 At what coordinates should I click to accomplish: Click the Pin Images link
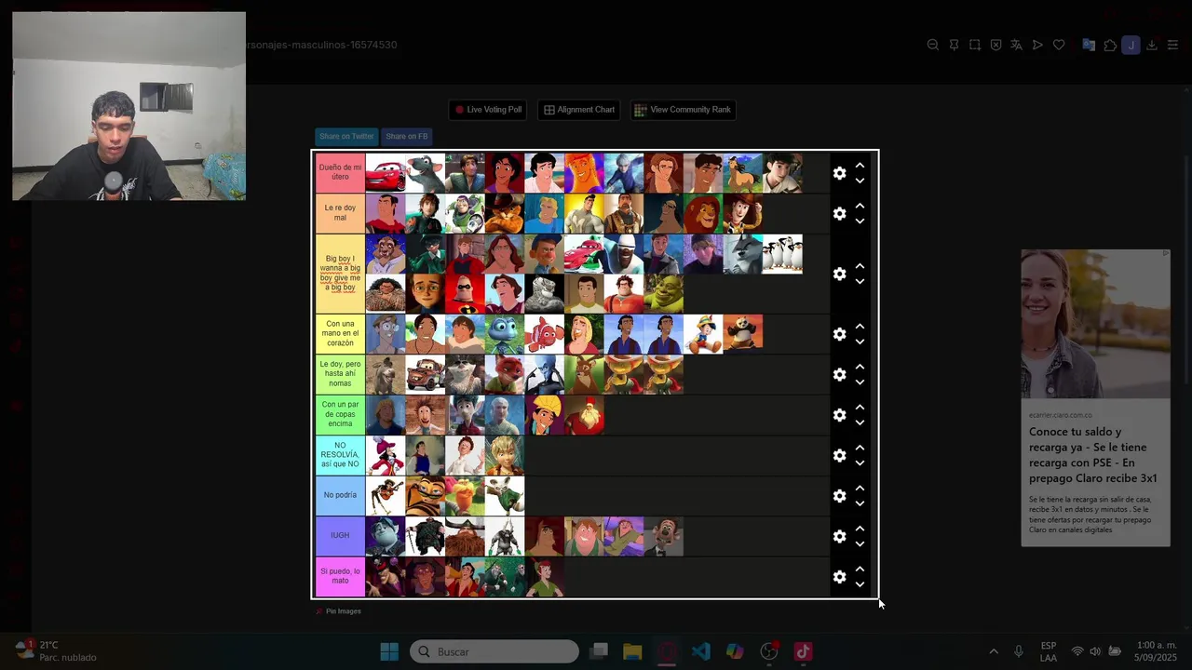(339, 611)
